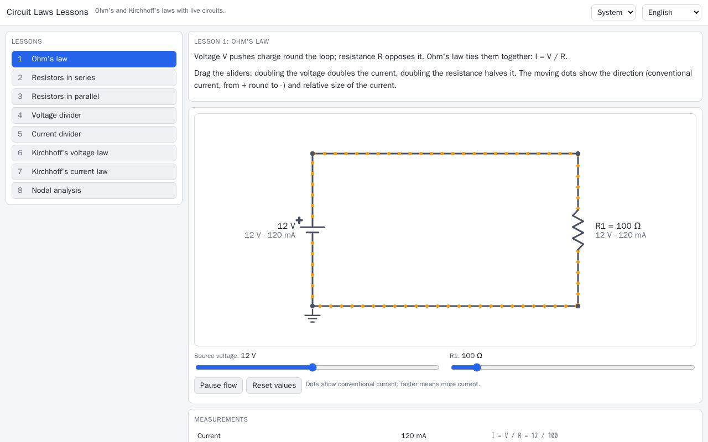
Task: Click the bottom-right circuit node dot
Action: click(578, 306)
